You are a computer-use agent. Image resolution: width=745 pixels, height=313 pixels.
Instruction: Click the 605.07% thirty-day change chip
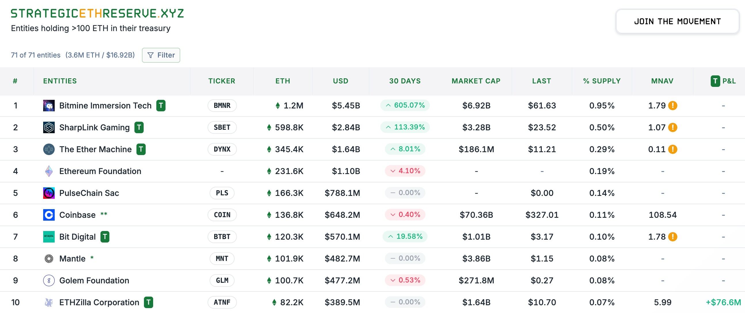pos(405,106)
